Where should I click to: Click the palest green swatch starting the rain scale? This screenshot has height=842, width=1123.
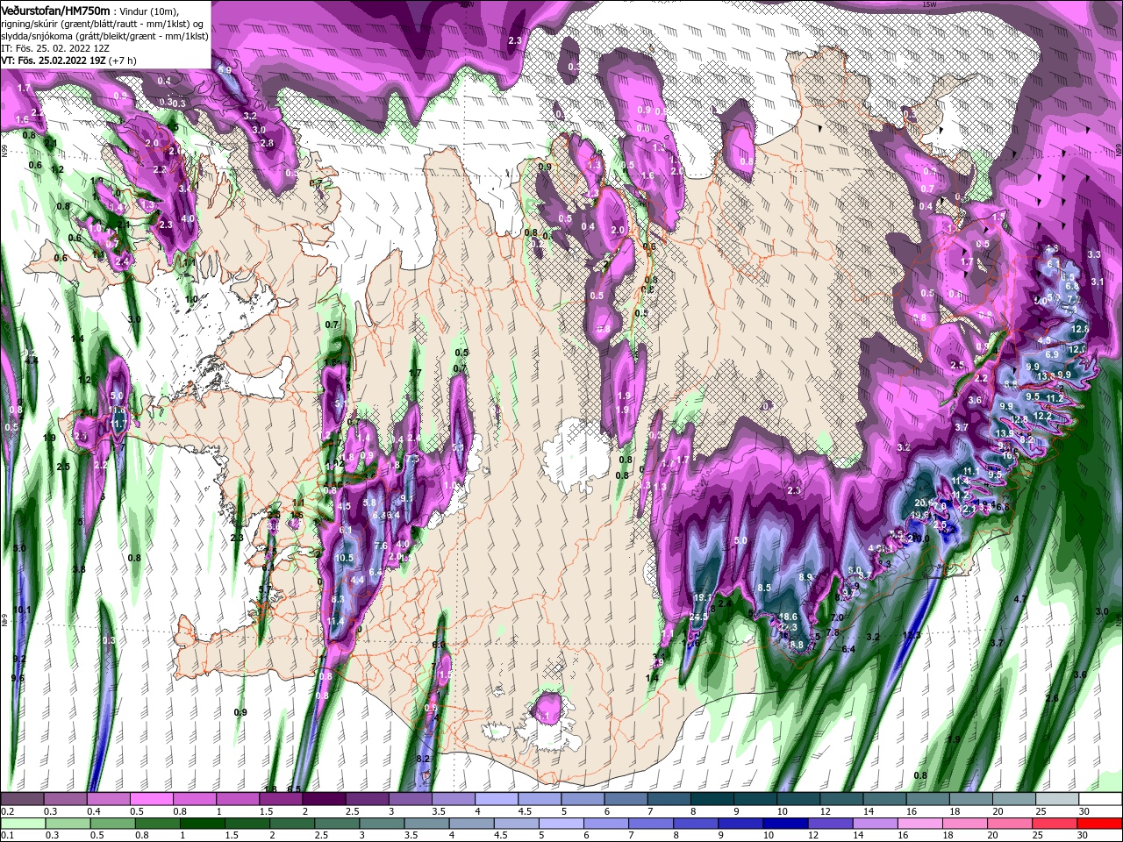pos(22,823)
